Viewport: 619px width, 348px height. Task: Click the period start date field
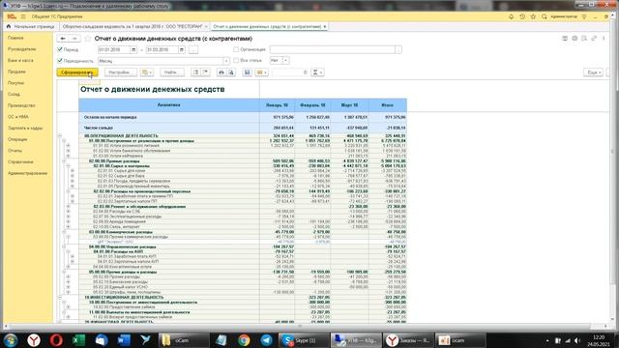(114, 49)
